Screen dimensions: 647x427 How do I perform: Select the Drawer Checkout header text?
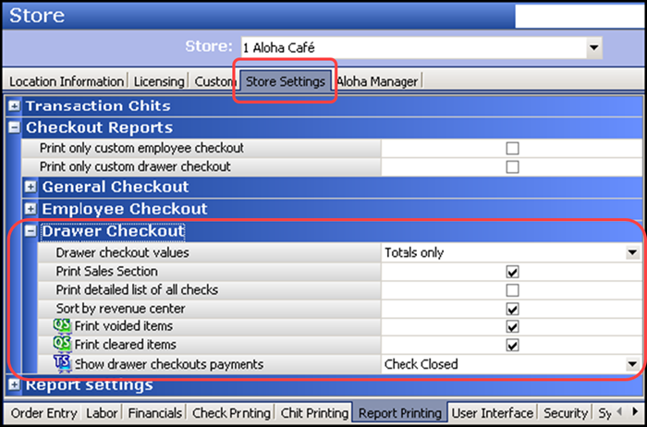click(x=113, y=231)
